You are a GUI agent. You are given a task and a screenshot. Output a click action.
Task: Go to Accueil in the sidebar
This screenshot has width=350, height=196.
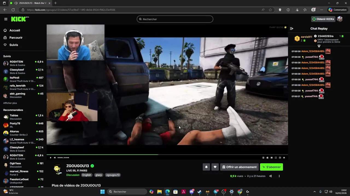tap(14, 30)
